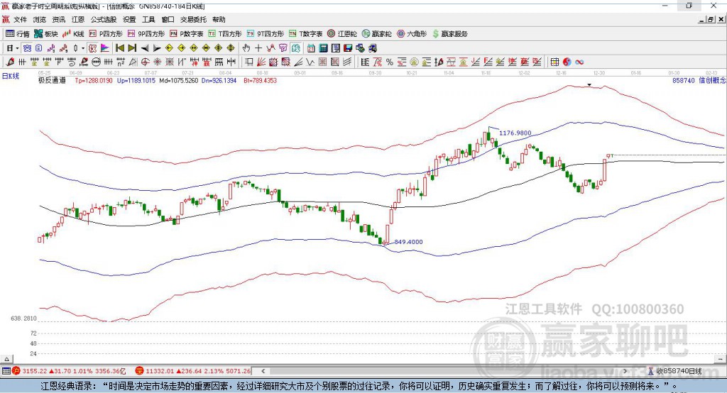Open the calendar icon showing 21
Image resolution: width=727 pixels, height=393 pixels.
(x=311, y=48)
